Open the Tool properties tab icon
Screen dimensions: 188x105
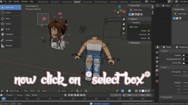[x=157, y=52]
